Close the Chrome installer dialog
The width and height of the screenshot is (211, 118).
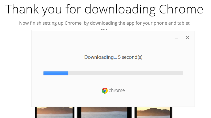tap(187, 38)
